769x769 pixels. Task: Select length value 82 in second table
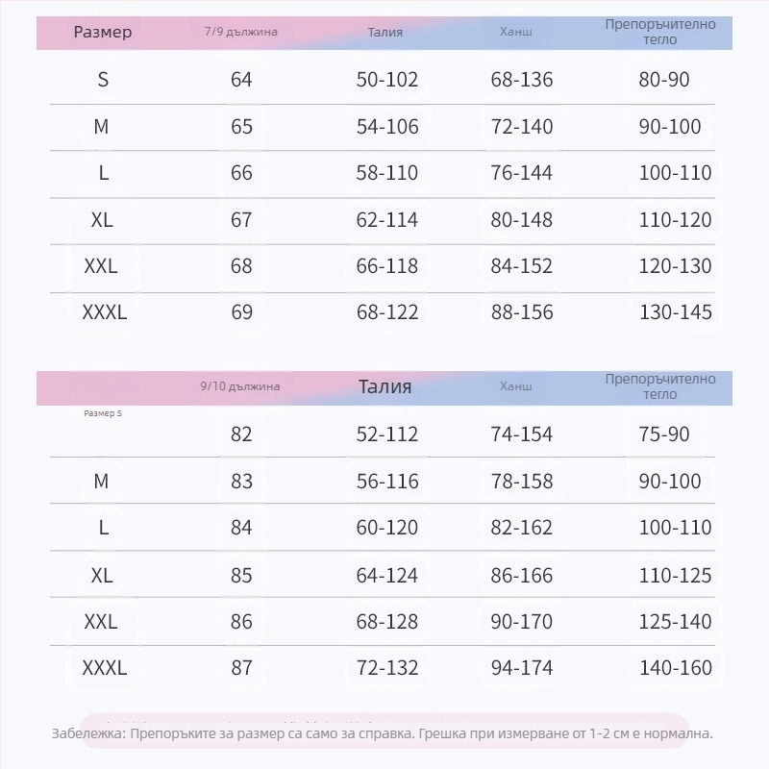241,434
